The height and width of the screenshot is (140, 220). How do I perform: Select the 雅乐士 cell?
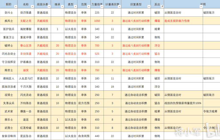click(x=9, y=120)
